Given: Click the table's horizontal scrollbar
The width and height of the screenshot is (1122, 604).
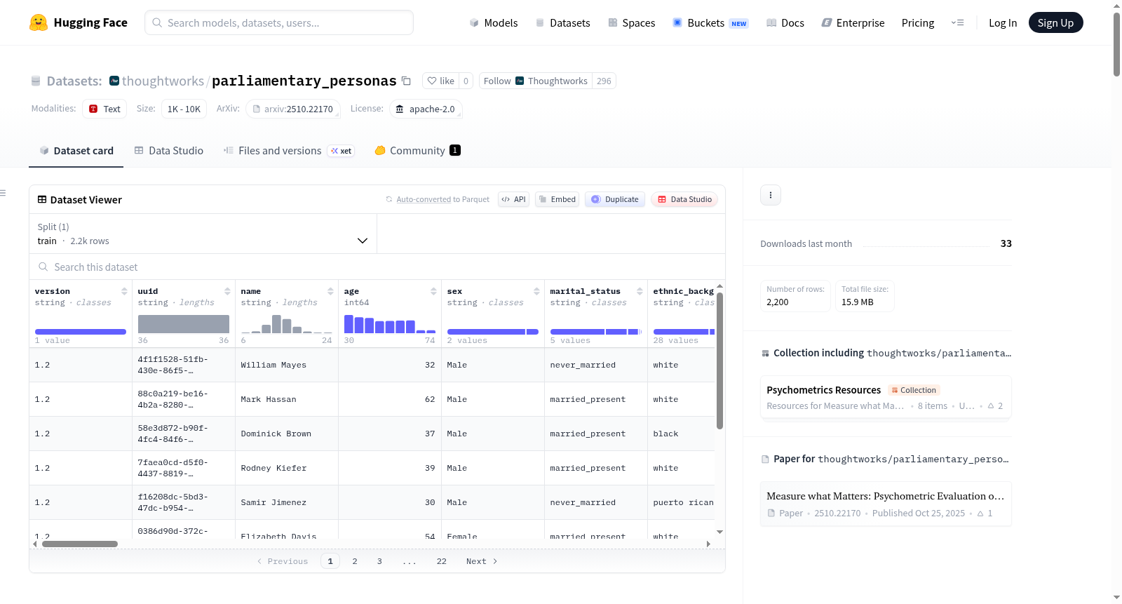Looking at the screenshot, I should tap(80, 544).
